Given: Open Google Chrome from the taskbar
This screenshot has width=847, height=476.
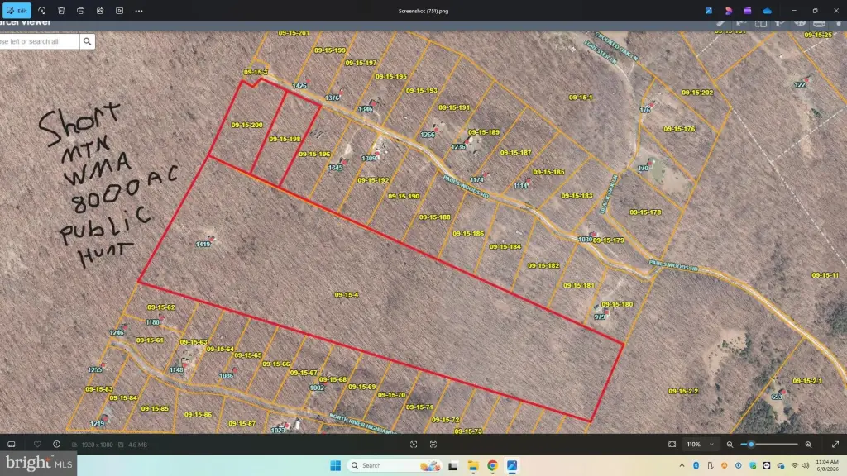Looking at the screenshot, I should (x=492, y=465).
